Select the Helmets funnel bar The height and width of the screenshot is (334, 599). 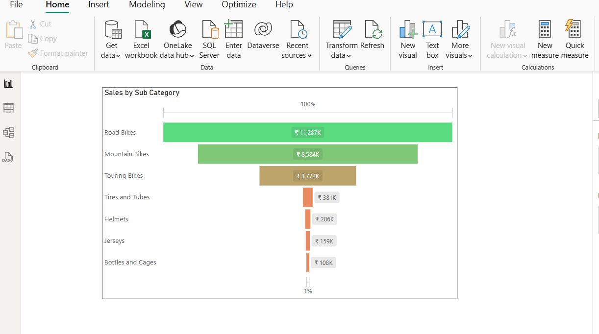308,219
